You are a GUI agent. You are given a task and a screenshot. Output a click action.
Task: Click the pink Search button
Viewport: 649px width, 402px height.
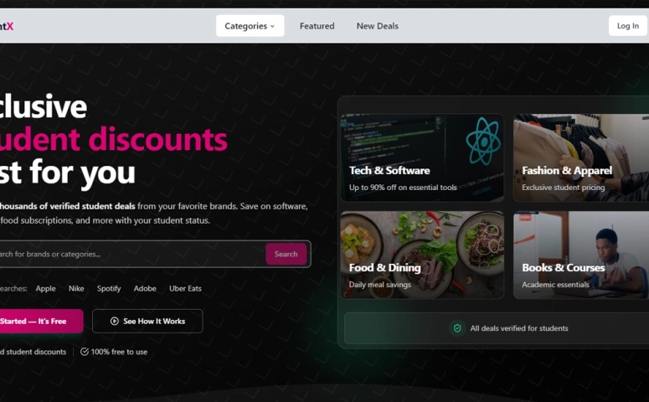pyautogui.click(x=286, y=254)
